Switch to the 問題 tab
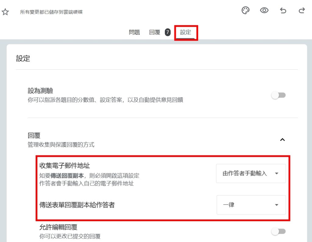The width and height of the screenshot is (312, 242). (134, 32)
